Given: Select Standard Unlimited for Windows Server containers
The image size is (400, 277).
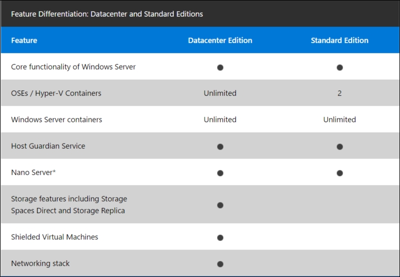Looking at the screenshot, I should click(340, 120).
